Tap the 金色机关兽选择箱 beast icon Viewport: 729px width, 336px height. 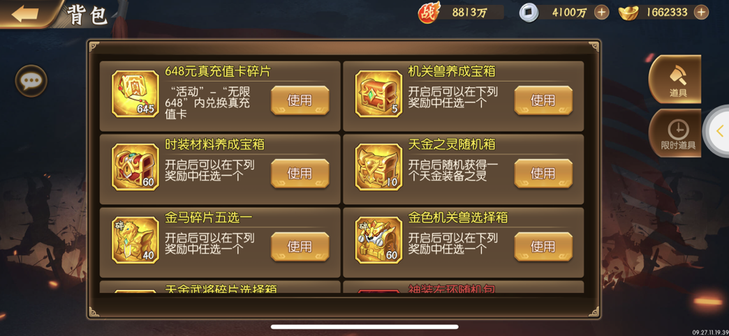click(378, 240)
